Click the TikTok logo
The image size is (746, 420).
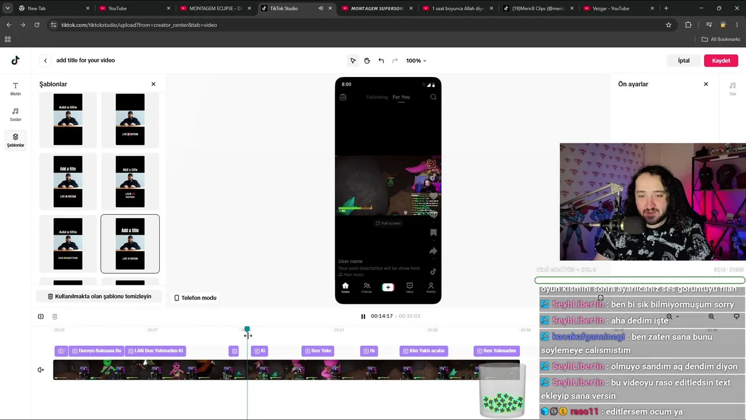pos(15,60)
